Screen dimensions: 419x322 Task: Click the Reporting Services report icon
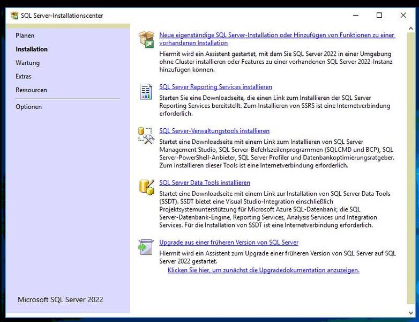tap(146, 91)
